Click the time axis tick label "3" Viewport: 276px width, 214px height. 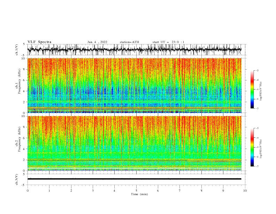[x=93, y=191]
